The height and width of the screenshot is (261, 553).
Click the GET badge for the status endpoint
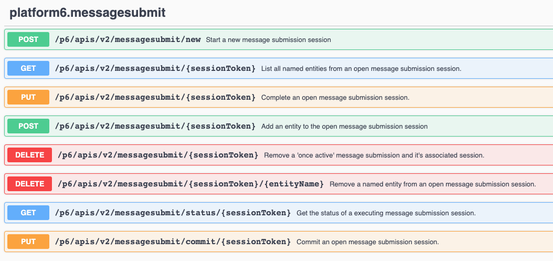tap(28, 213)
